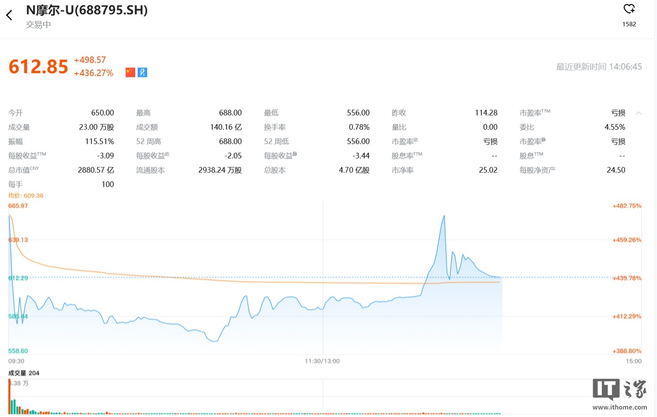Viewport: 657px width, 417px height.
Task: Click the orange 均价 average price label
Action: tap(25, 195)
